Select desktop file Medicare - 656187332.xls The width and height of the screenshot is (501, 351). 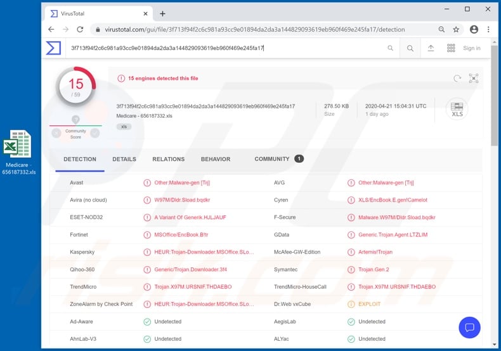[18, 152]
